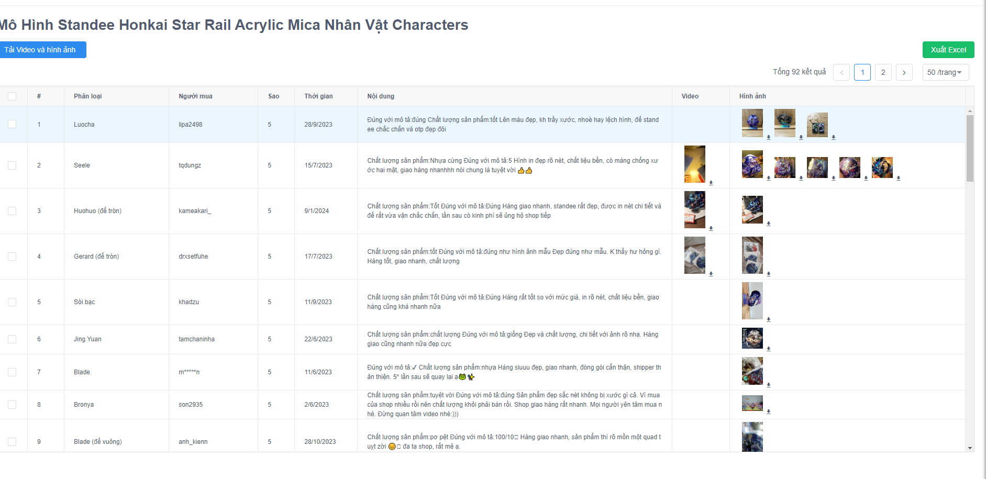Download the video in tqdungz's Seele review
The width and height of the screenshot is (986, 479).
(711, 183)
